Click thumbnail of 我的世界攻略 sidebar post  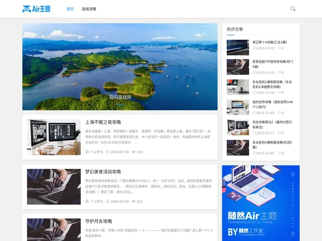pos(238,107)
